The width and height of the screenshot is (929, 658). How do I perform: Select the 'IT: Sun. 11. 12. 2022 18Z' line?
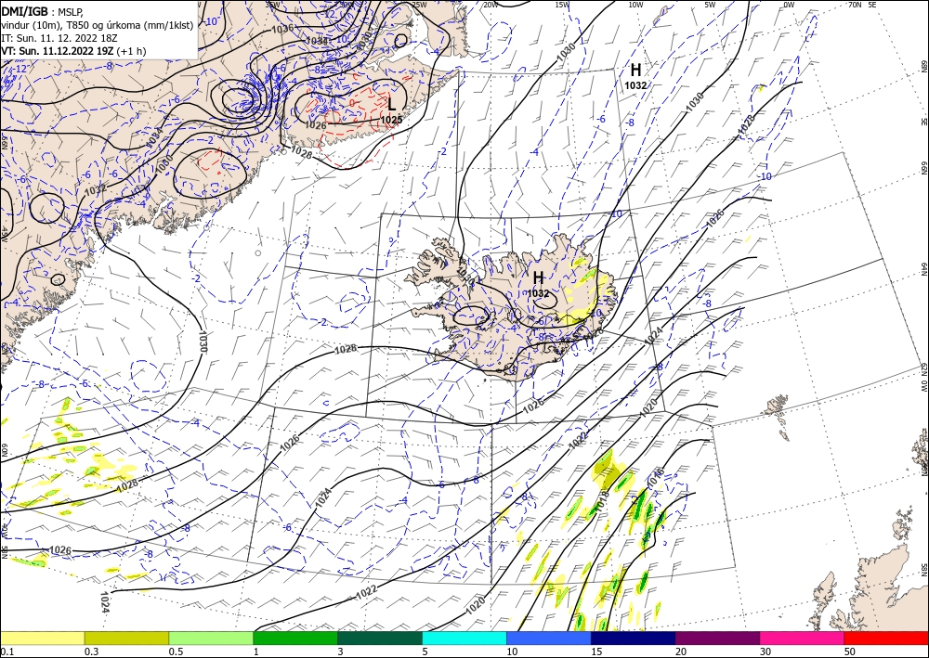(x=59, y=38)
